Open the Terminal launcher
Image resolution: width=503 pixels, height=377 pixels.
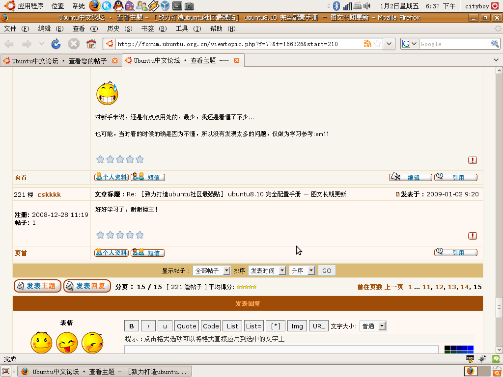click(177, 5)
